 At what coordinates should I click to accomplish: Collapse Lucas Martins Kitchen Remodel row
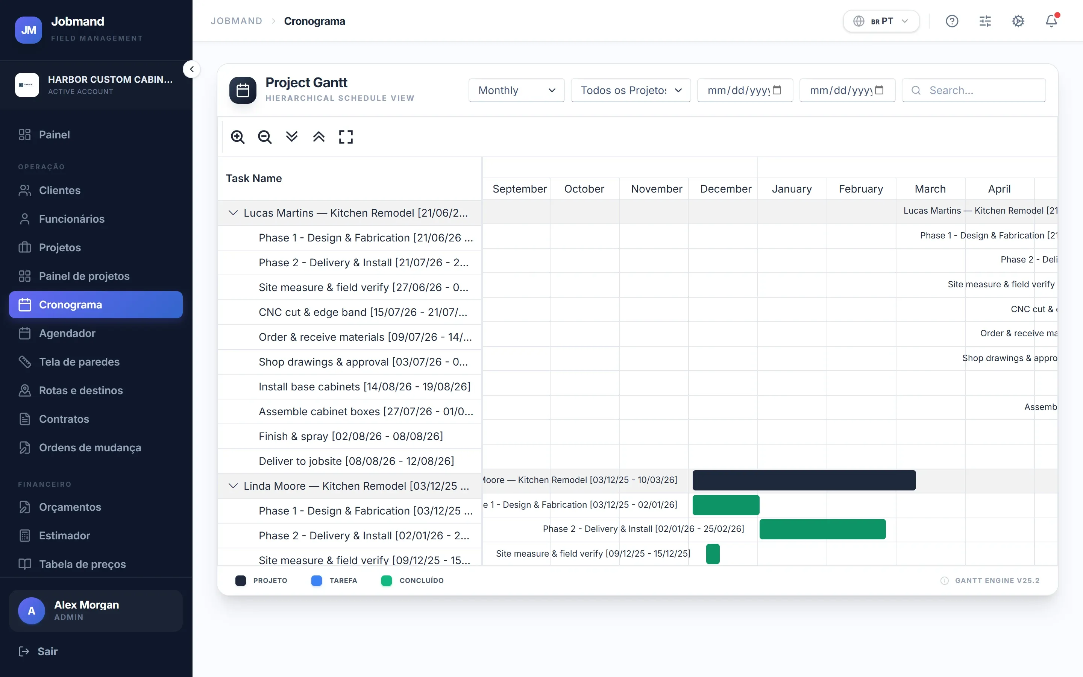(233, 213)
